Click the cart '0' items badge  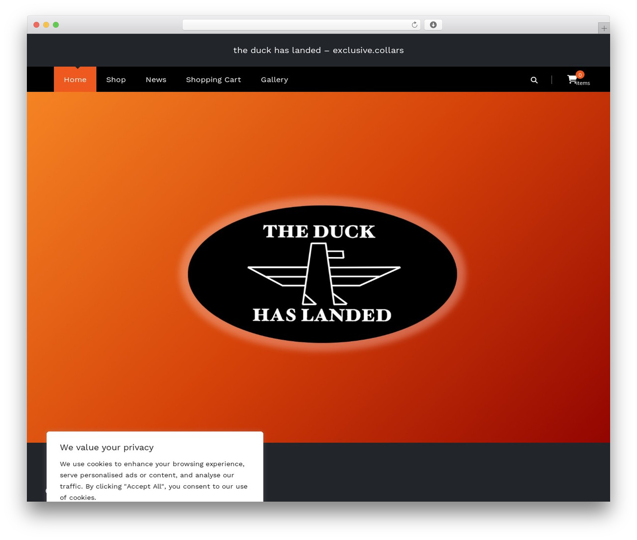coord(580,75)
